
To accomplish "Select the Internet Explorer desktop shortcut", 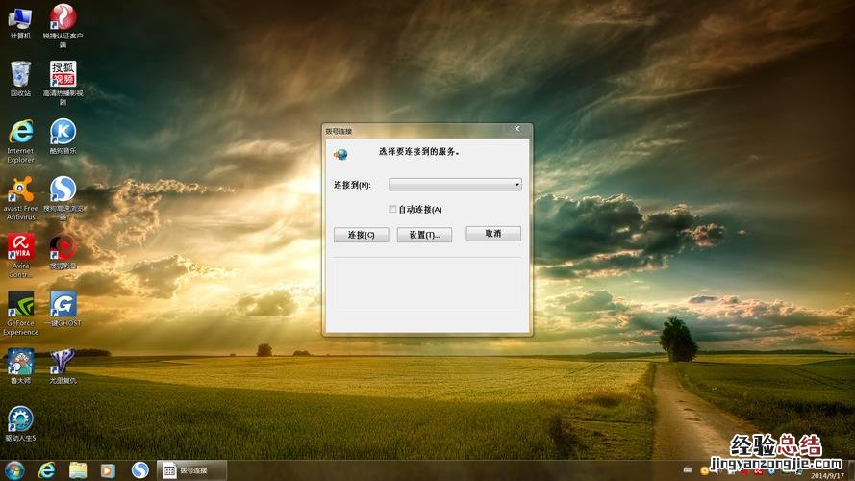I will pos(20,133).
